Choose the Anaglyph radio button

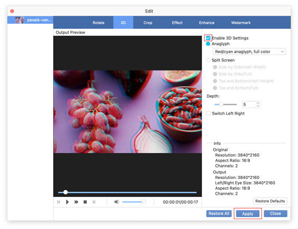click(x=209, y=44)
